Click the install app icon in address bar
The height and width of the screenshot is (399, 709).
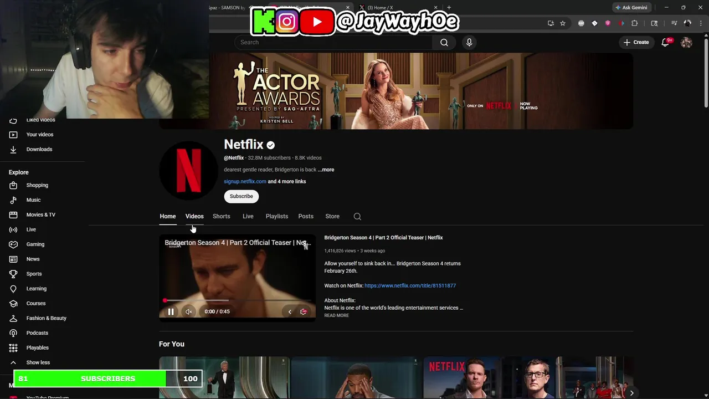[x=551, y=23]
